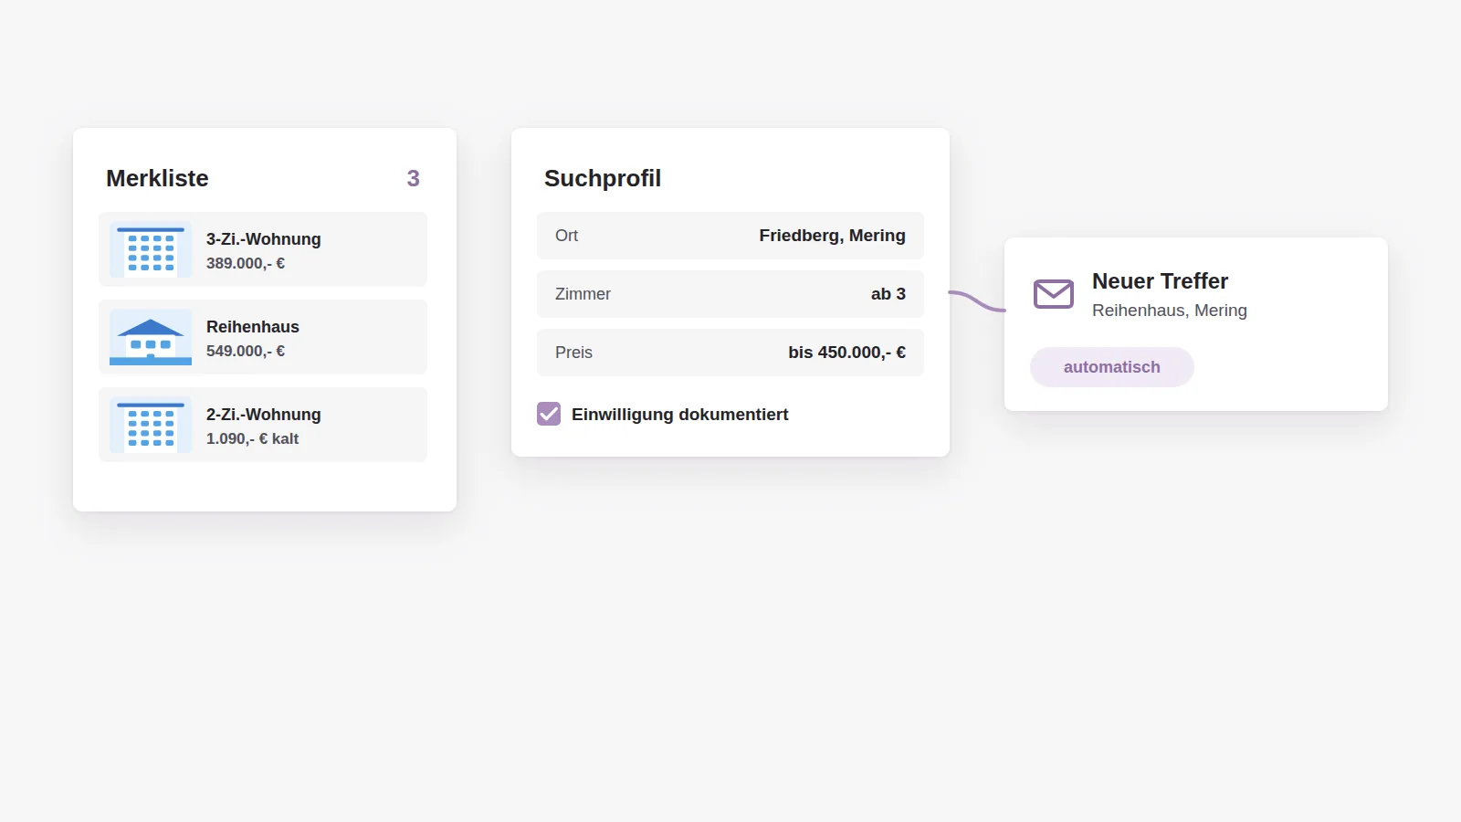
Task: Click the Suchprofil heading
Action: 603,178
